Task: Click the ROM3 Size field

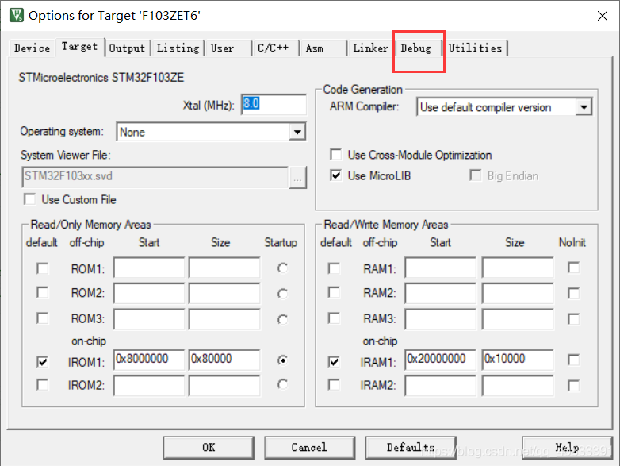Action: pos(224,319)
